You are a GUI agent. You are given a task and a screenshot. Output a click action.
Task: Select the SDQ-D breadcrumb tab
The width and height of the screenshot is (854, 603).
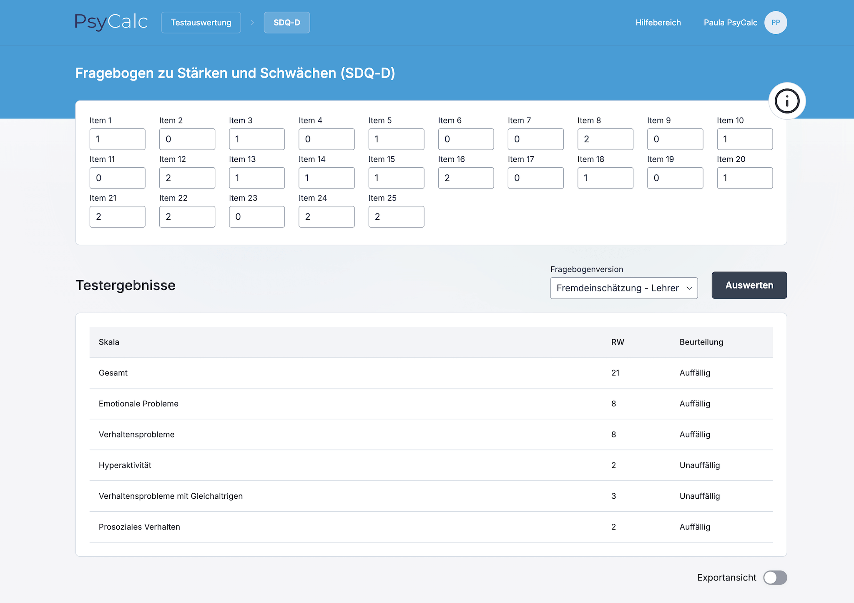point(287,23)
